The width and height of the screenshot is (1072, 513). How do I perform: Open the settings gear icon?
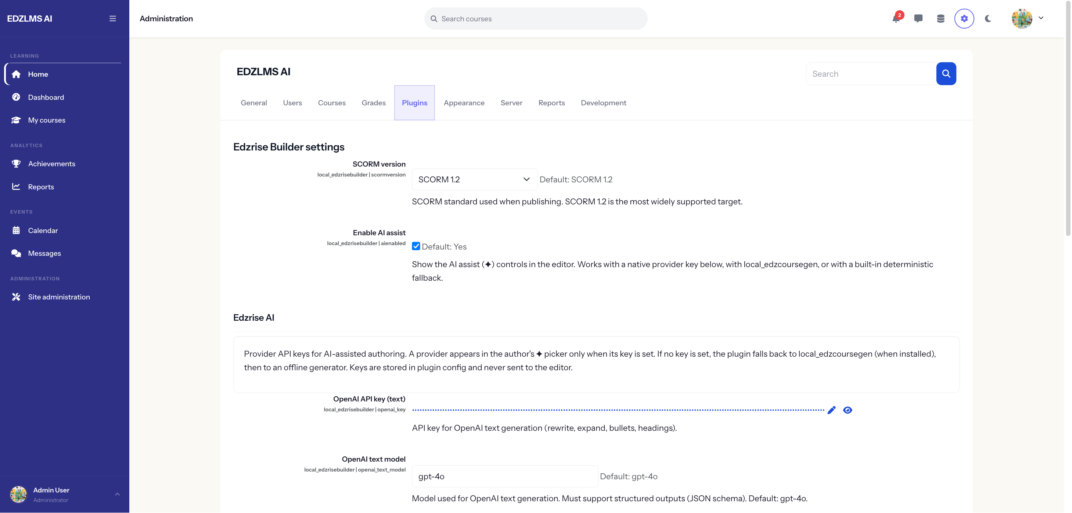point(964,18)
